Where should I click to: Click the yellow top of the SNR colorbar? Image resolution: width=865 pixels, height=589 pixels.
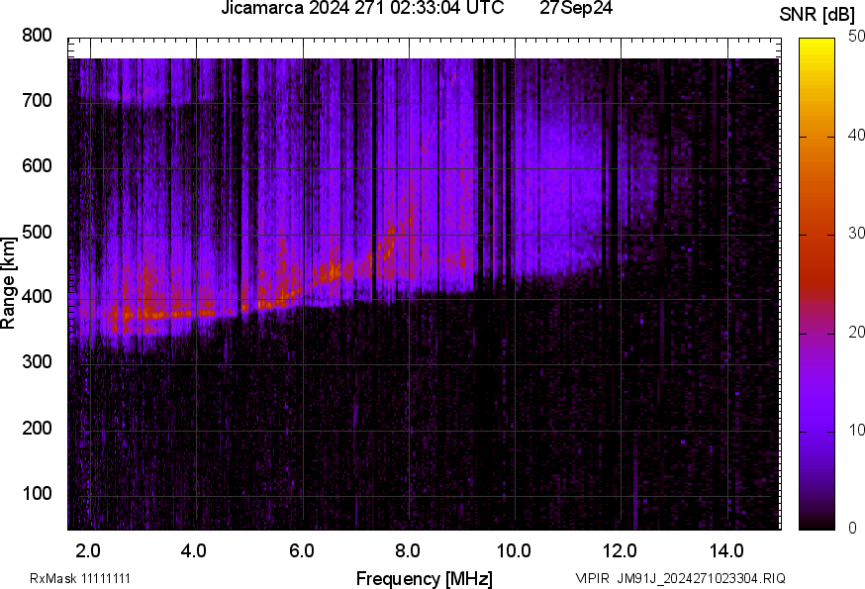click(817, 47)
